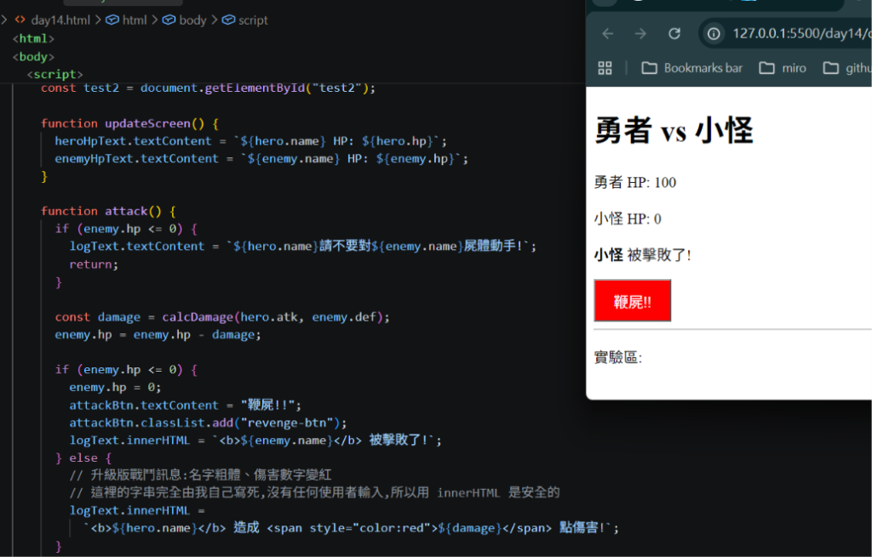Jump to the sticky <body> line

(33, 57)
